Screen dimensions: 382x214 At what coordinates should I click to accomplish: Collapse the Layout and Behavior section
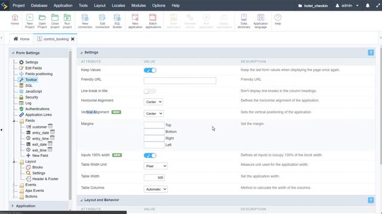pyautogui.click(x=81, y=200)
